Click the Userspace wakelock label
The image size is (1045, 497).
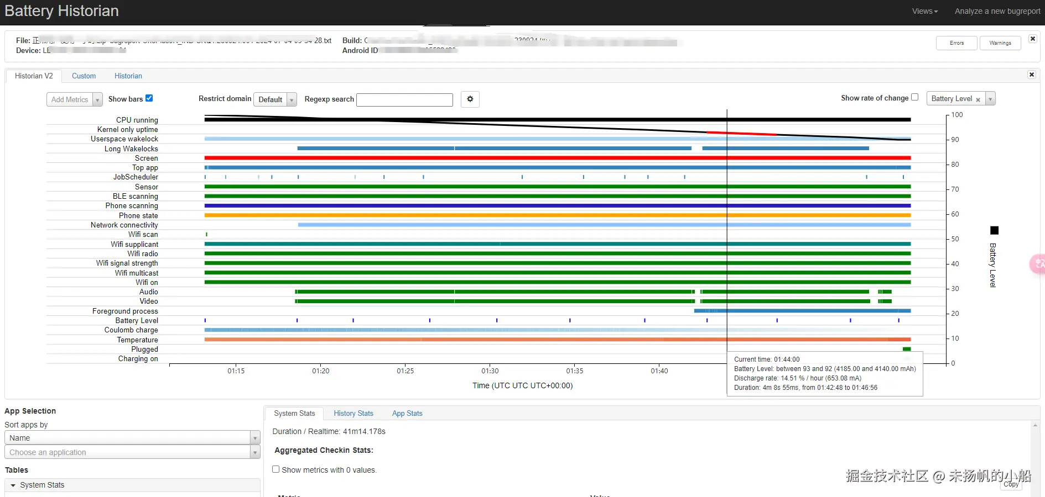[x=124, y=139]
